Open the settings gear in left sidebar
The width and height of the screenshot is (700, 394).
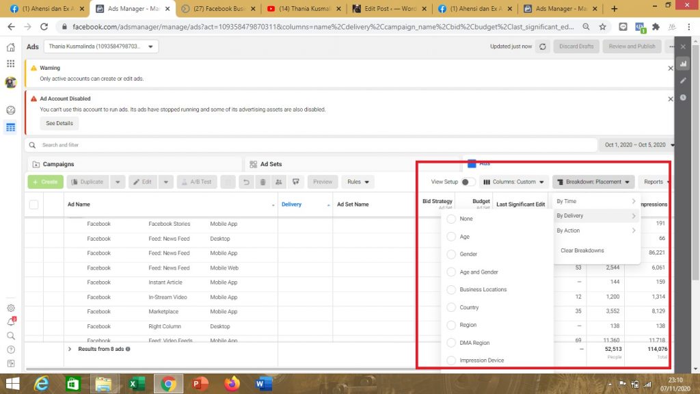click(x=11, y=308)
